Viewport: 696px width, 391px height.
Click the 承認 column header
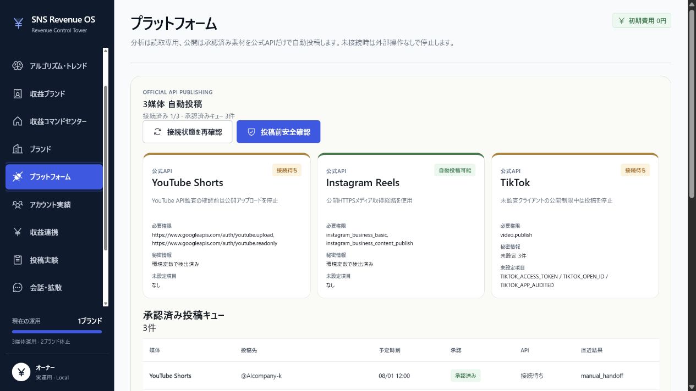pos(456,350)
